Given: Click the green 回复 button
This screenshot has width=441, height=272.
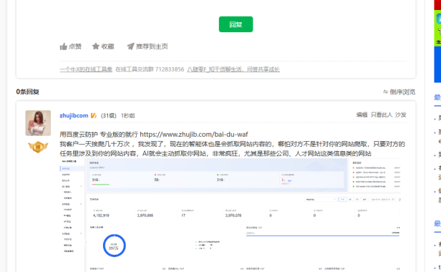Looking at the screenshot, I should 236,24.
